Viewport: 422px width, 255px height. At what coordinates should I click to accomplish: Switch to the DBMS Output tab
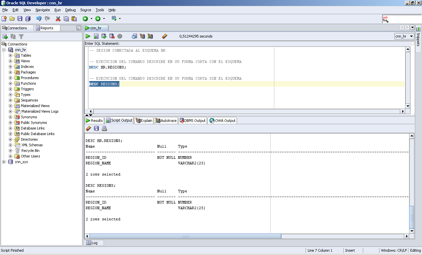point(193,121)
